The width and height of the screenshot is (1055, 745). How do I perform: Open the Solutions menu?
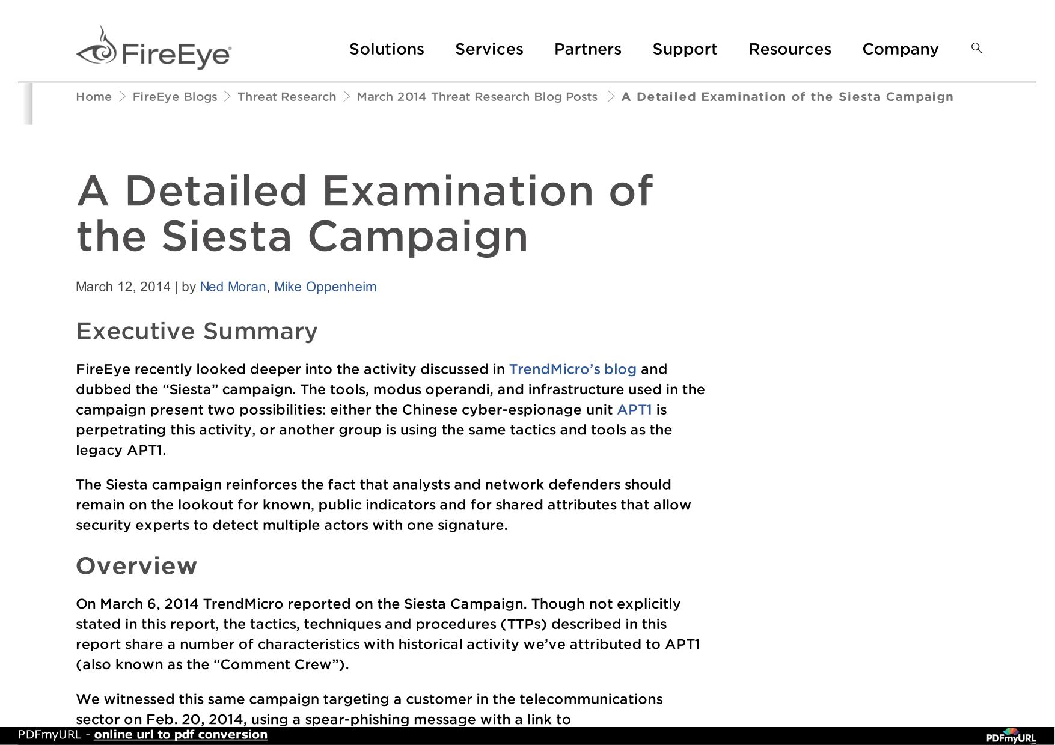click(x=387, y=49)
